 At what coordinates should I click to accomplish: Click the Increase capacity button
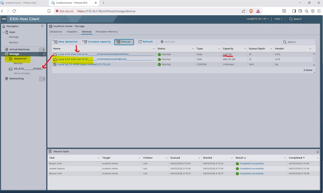96,42
